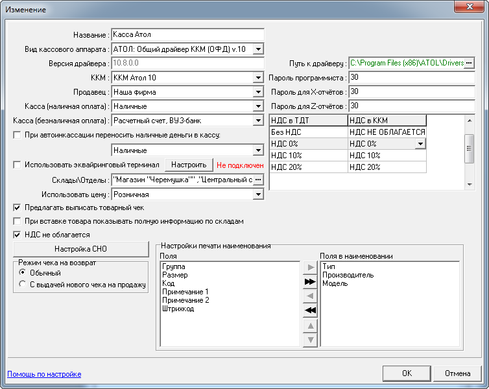This screenshot has height=389, width=489.
Task: Select 'Производитель' in name fields list
Action: 347,275
